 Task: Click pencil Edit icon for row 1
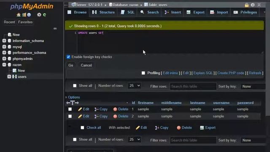[80, 109]
